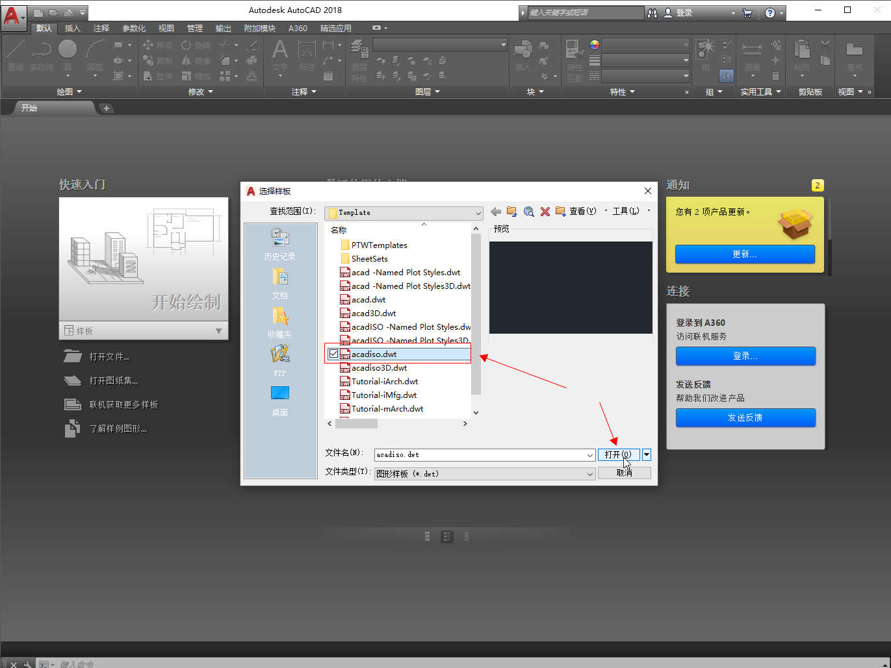Expand the 特性 (Properties) panel flyout
This screenshot has height=668, width=891.
point(623,92)
